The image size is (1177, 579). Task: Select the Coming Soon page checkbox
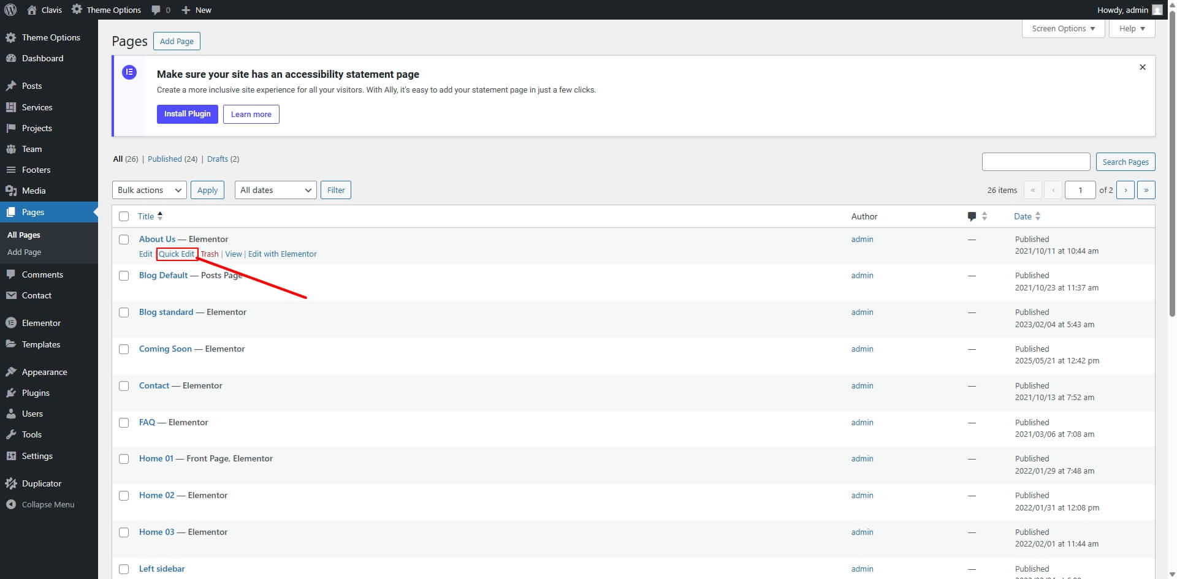pos(124,349)
